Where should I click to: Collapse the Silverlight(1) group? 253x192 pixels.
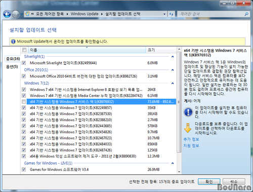pos(173,57)
